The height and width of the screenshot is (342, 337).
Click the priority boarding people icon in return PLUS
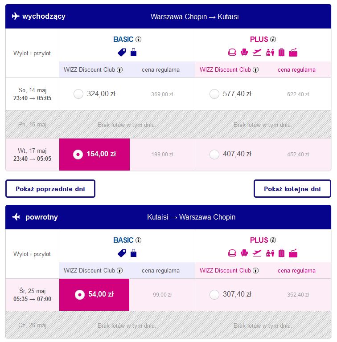[270, 253]
